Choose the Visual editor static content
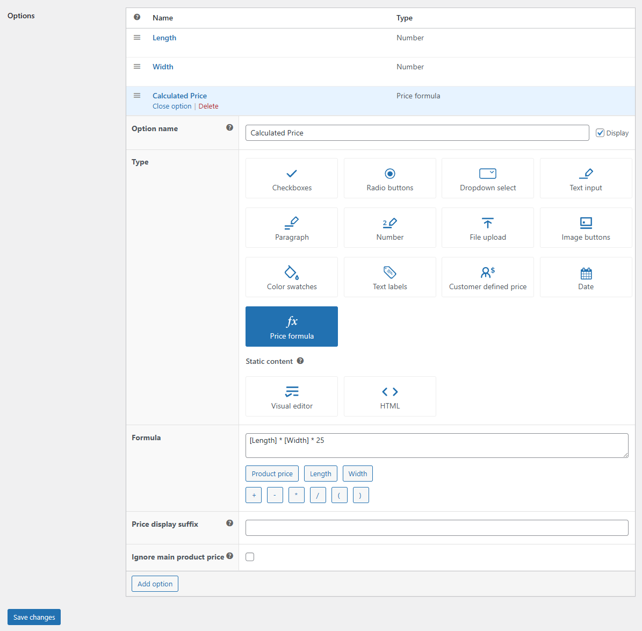 tap(292, 396)
